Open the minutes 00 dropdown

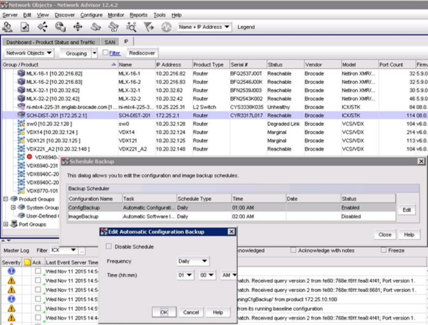pyautogui.click(x=207, y=275)
